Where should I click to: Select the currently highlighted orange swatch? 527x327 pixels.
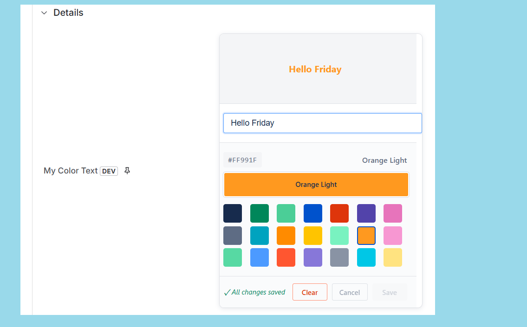click(366, 235)
